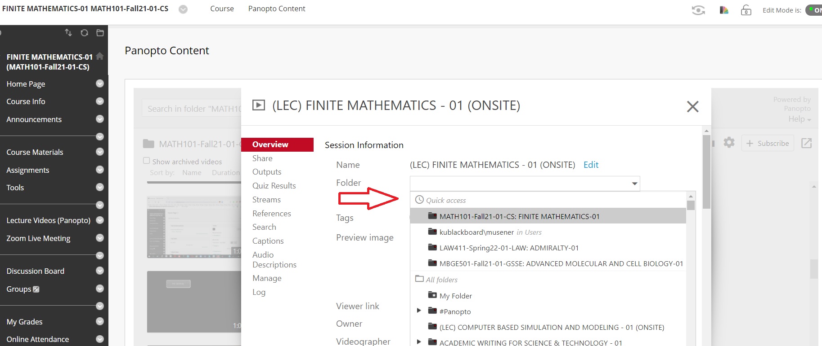Click Edit link beside session name
822x346 pixels.
point(591,165)
